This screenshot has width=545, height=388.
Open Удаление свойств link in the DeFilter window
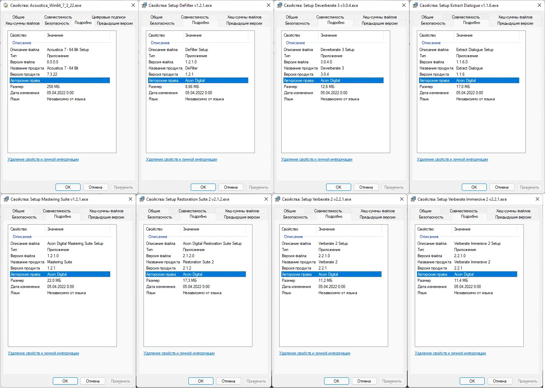(182, 159)
